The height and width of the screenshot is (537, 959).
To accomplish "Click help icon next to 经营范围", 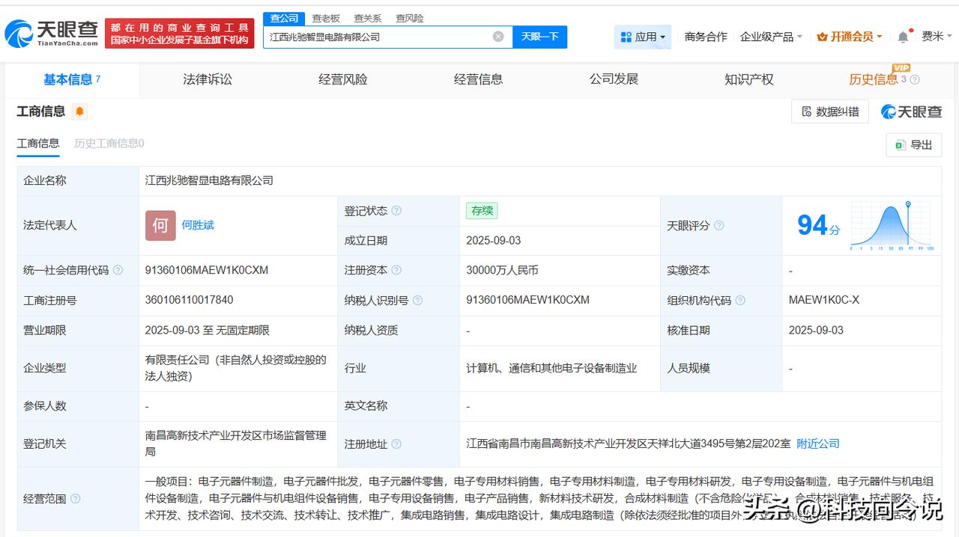I will [75, 499].
